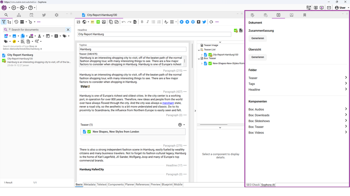This screenshot has width=350, height=196.
Task: Switch to the References tab
Action: click(x=142, y=185)
